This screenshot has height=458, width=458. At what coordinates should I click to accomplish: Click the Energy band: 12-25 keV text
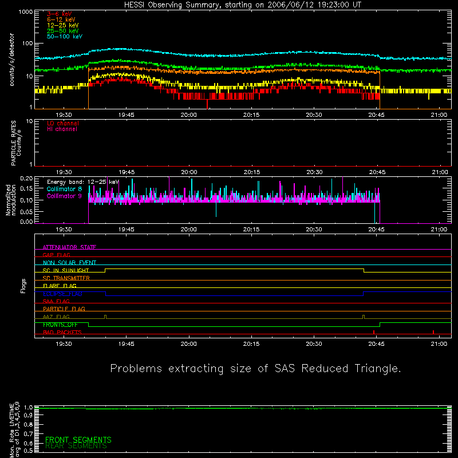pos(83,182)
